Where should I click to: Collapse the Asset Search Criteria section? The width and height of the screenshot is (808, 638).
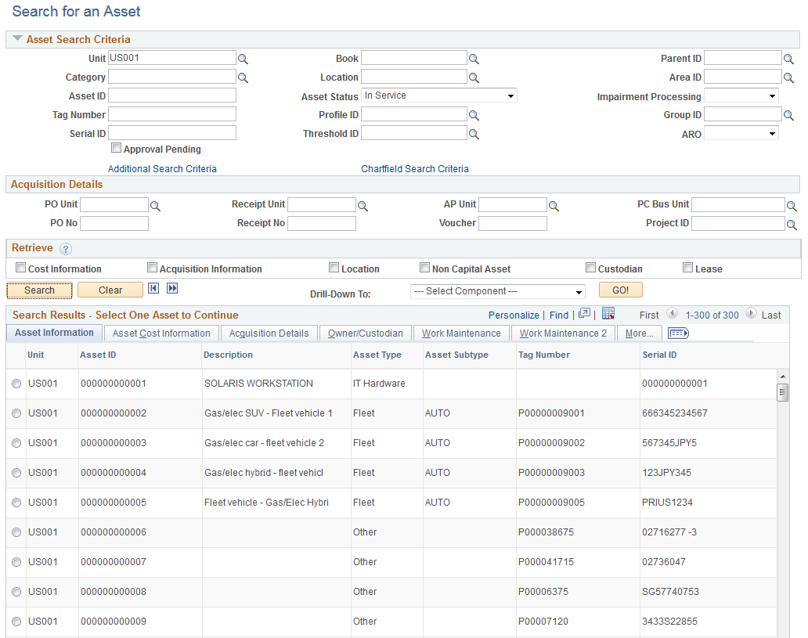point(17,39)
